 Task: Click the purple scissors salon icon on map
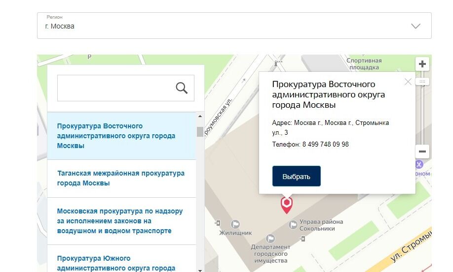(419, 164)
